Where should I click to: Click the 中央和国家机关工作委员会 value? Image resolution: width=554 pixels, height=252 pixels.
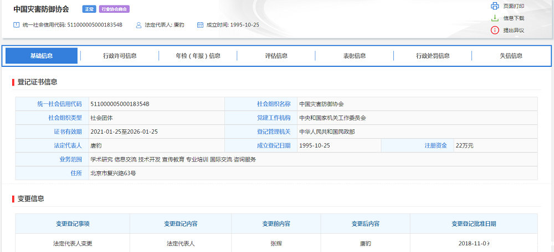click(332, 118)
